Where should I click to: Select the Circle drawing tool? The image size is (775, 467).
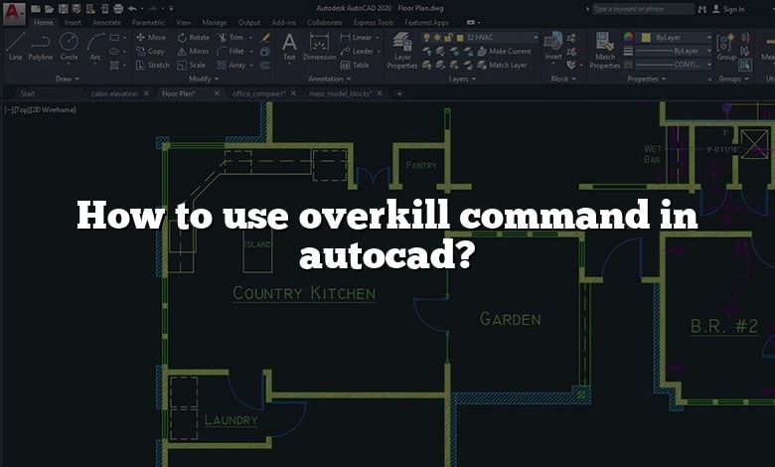pos(69,46)
